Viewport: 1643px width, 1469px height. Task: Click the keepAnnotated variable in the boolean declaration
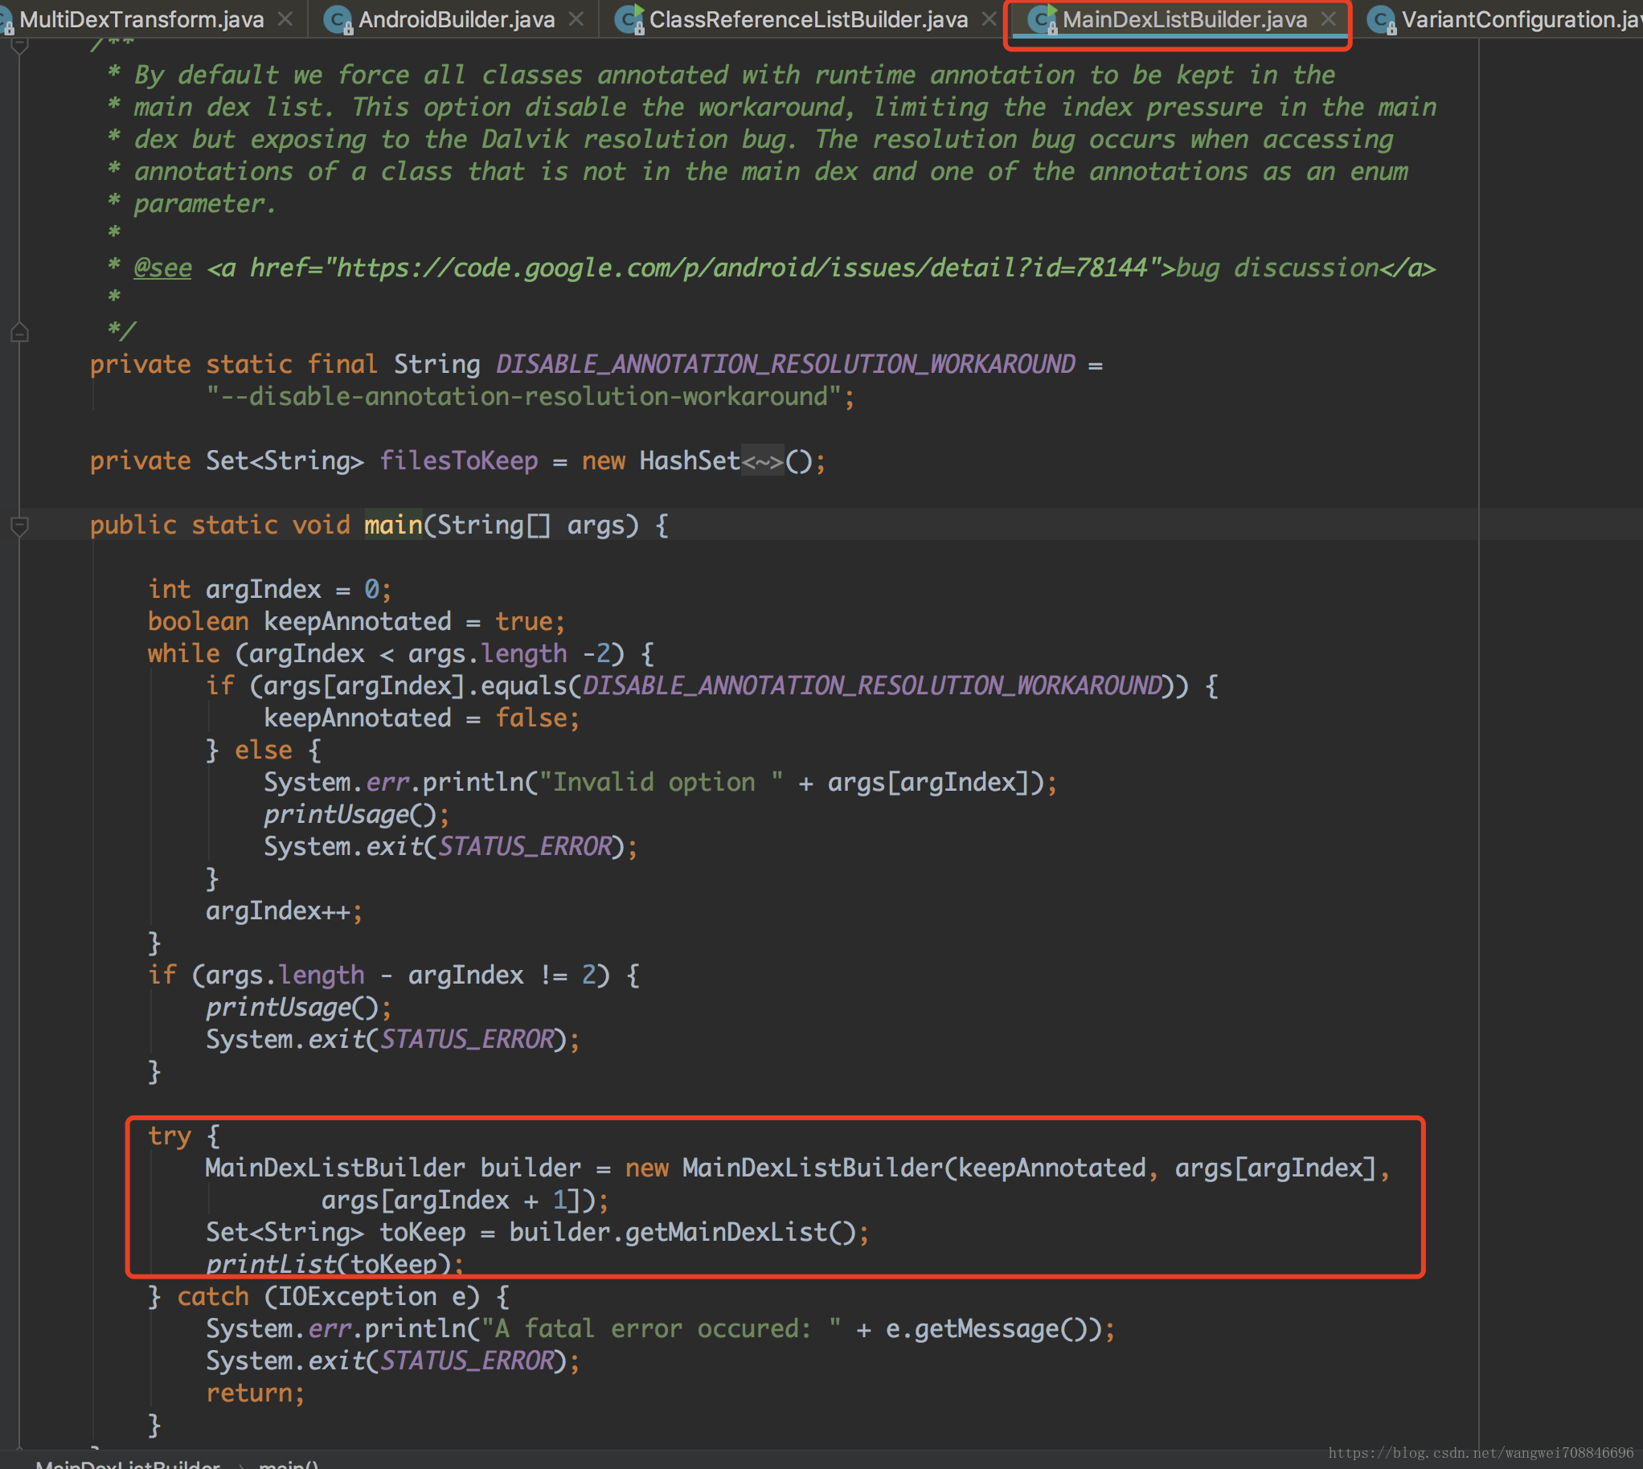point(357,622)
